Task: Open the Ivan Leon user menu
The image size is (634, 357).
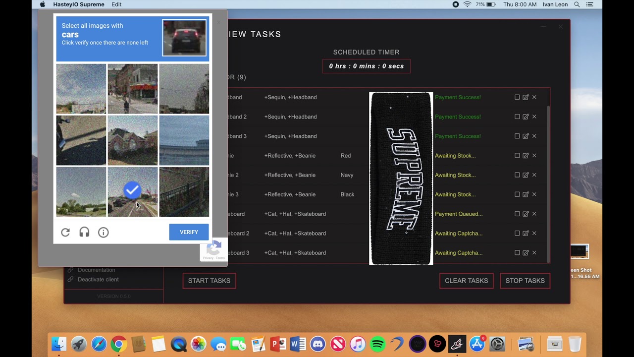Action: [x=555, y=4]
